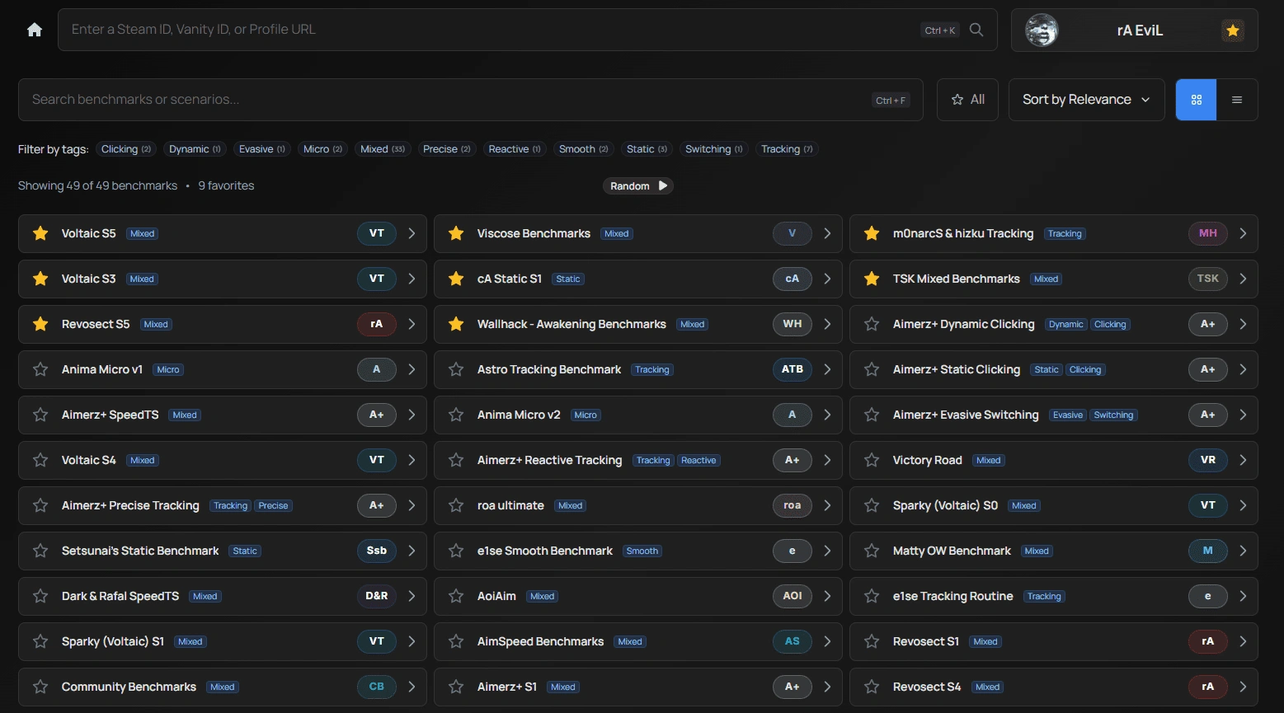
Task: Filter benchmarks by the Tracking tag
Action: tap(785, 148)
